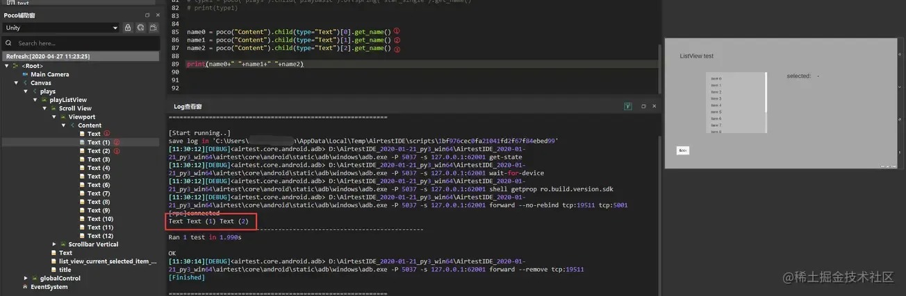Image resolution: width=906 pixels, height=296 pixels.
Task: Click item 0 in device ListView
Action: click(x=716, y=79)
